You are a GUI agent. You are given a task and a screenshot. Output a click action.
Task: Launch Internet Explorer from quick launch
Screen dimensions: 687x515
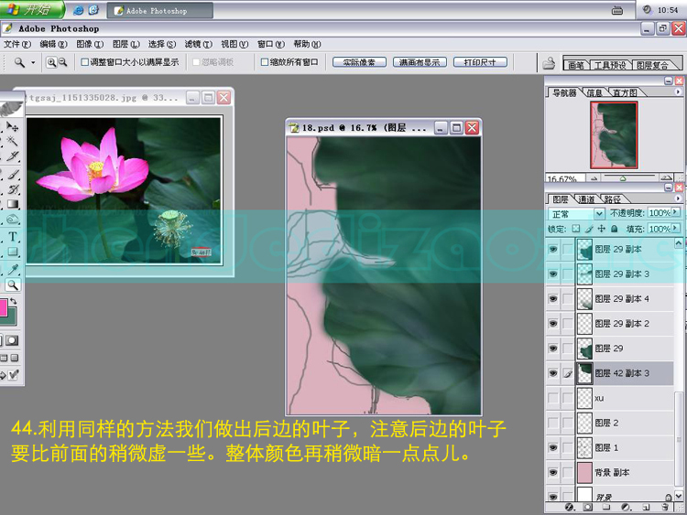click(79, 10)
